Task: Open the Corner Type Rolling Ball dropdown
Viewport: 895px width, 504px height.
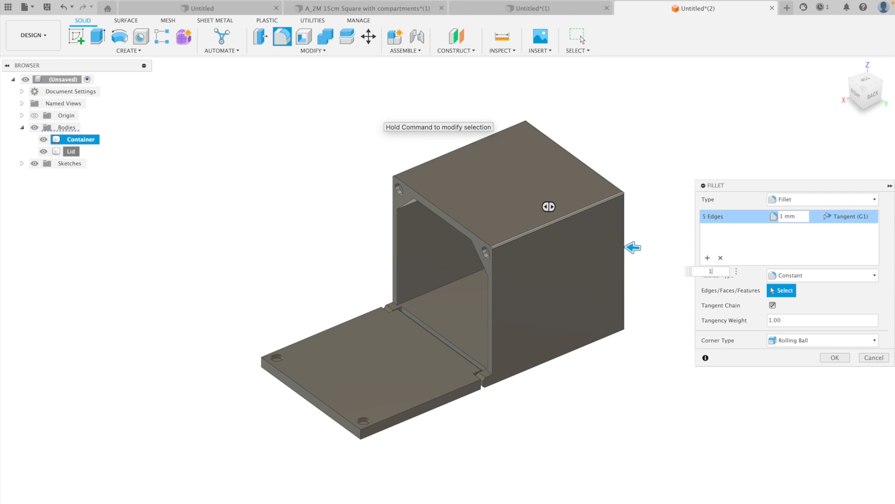Action: coord(822,341)
